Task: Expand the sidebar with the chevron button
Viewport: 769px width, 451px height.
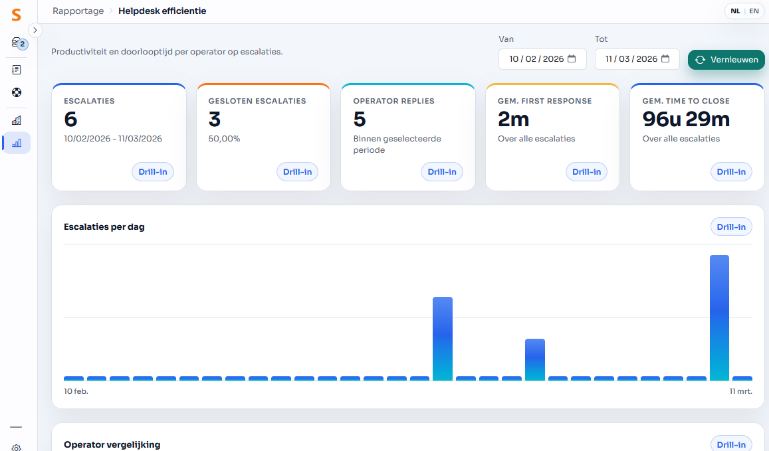Action: coord(35,31)
